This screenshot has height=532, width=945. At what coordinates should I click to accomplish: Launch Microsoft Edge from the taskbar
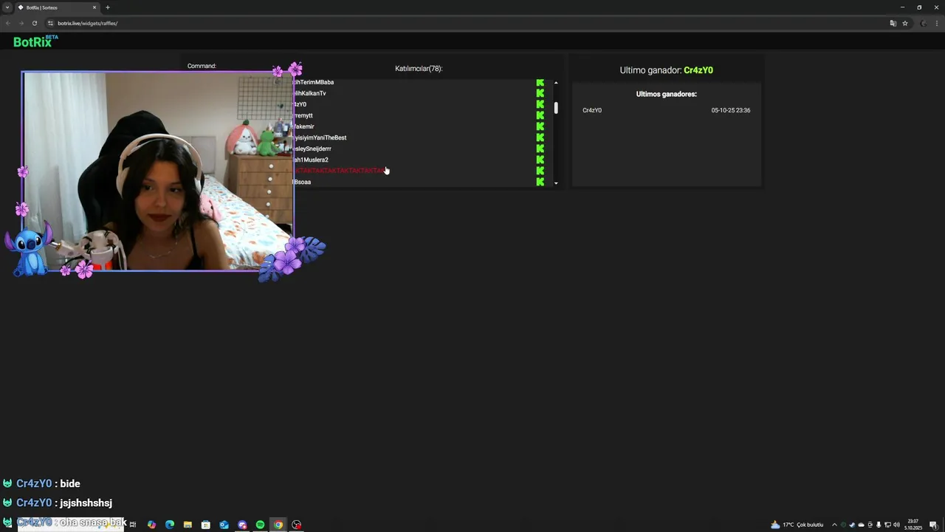tap(170, 525)
